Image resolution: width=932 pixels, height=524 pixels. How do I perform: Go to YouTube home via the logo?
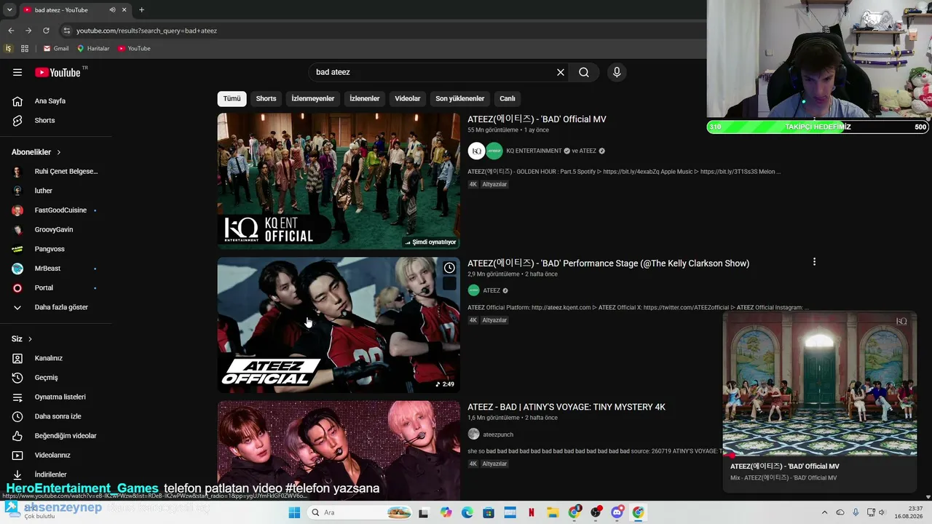pos(58,72)
